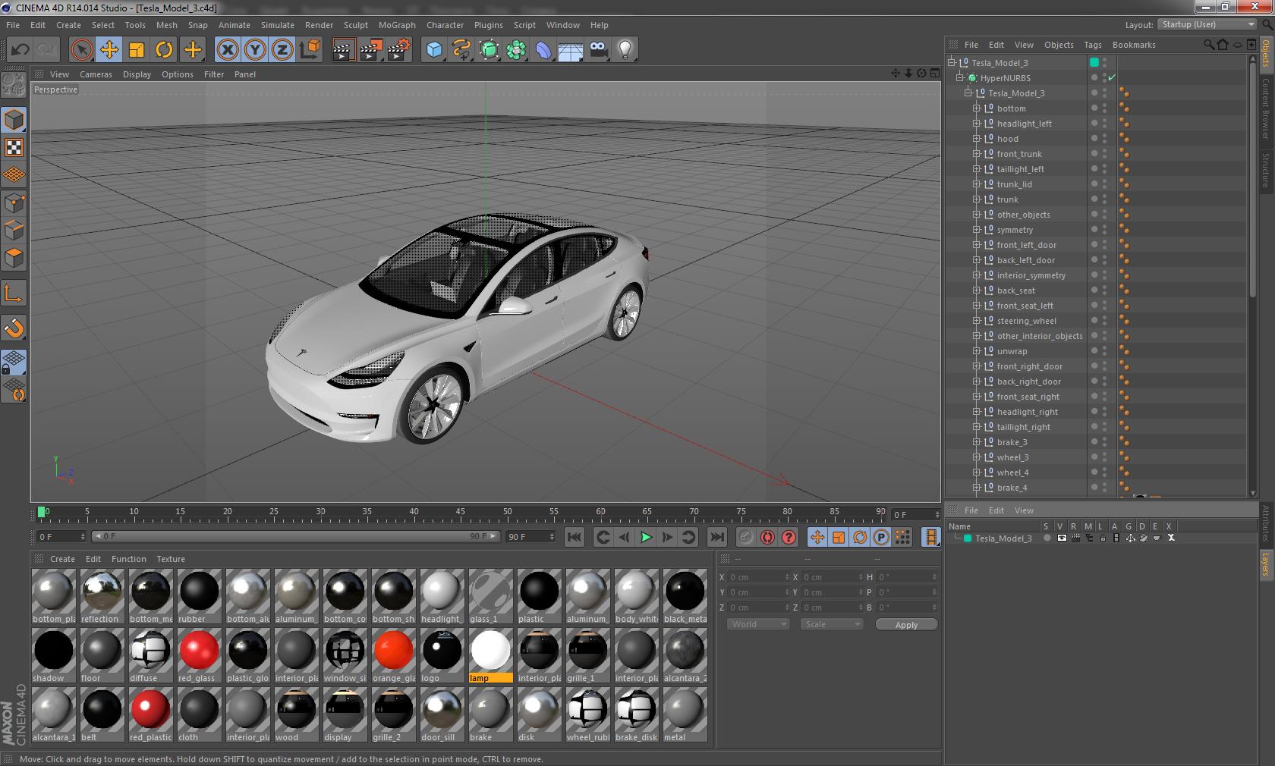Add a Camera object
Viewport: 1275px width, 766px height.
(x=598, y=50)
